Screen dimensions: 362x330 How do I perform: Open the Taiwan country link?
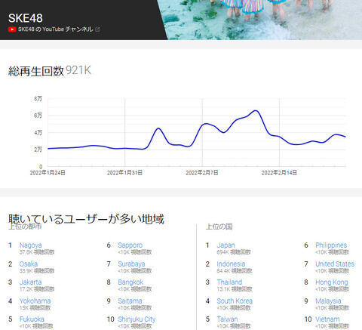[227, 319]
